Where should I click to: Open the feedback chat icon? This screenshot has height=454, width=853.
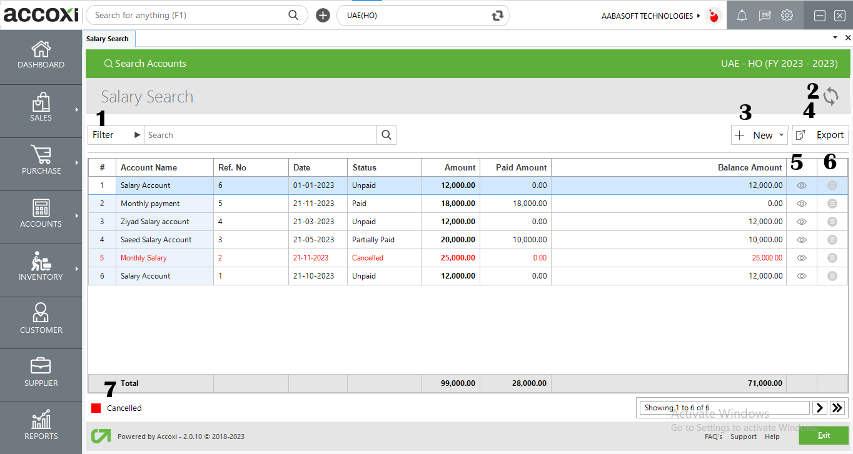tap(764, 15)
